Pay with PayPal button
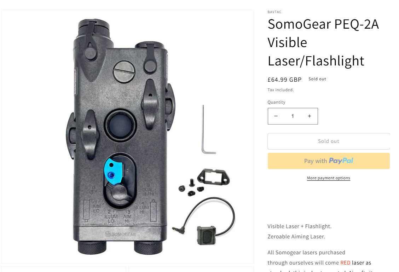 pos(329,161)
